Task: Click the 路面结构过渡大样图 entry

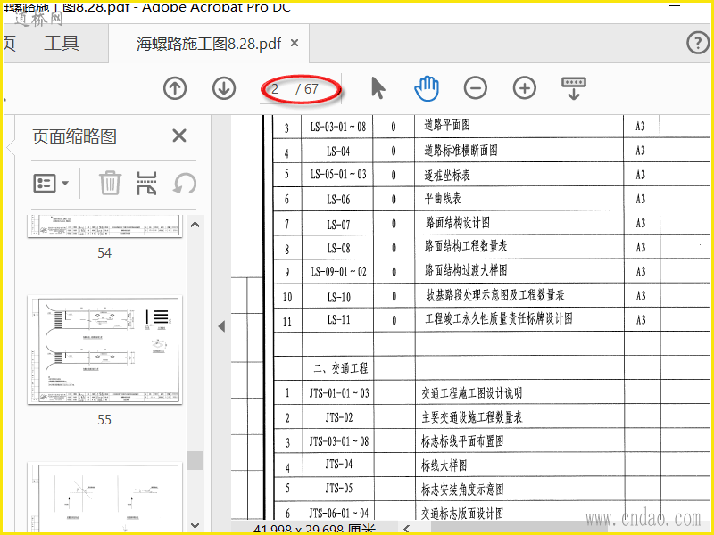Action: (x=466, y=270)
